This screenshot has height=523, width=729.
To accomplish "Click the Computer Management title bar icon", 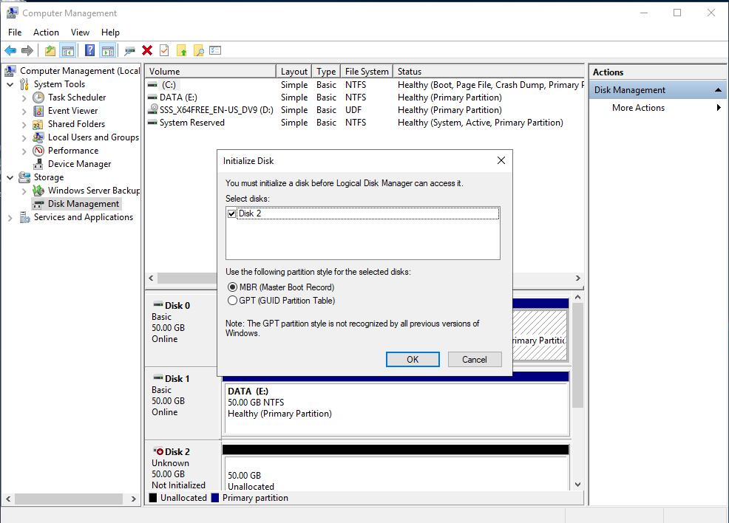I will (x=13, y=13).
